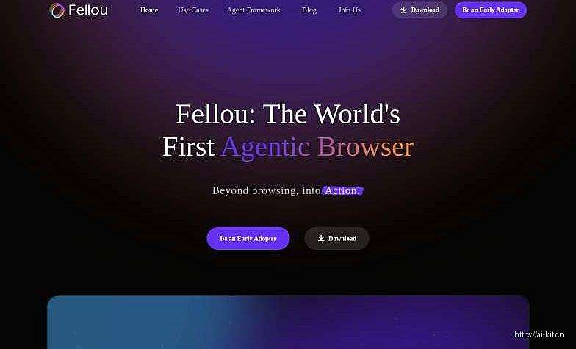Click the Fellou: The World's headline
576x349 pixels.
pyautogui.click(x=288, y=114)
